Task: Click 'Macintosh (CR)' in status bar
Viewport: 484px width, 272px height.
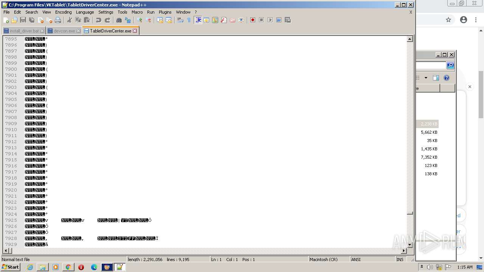Action: pyautogui.click(x=323, y=260)
